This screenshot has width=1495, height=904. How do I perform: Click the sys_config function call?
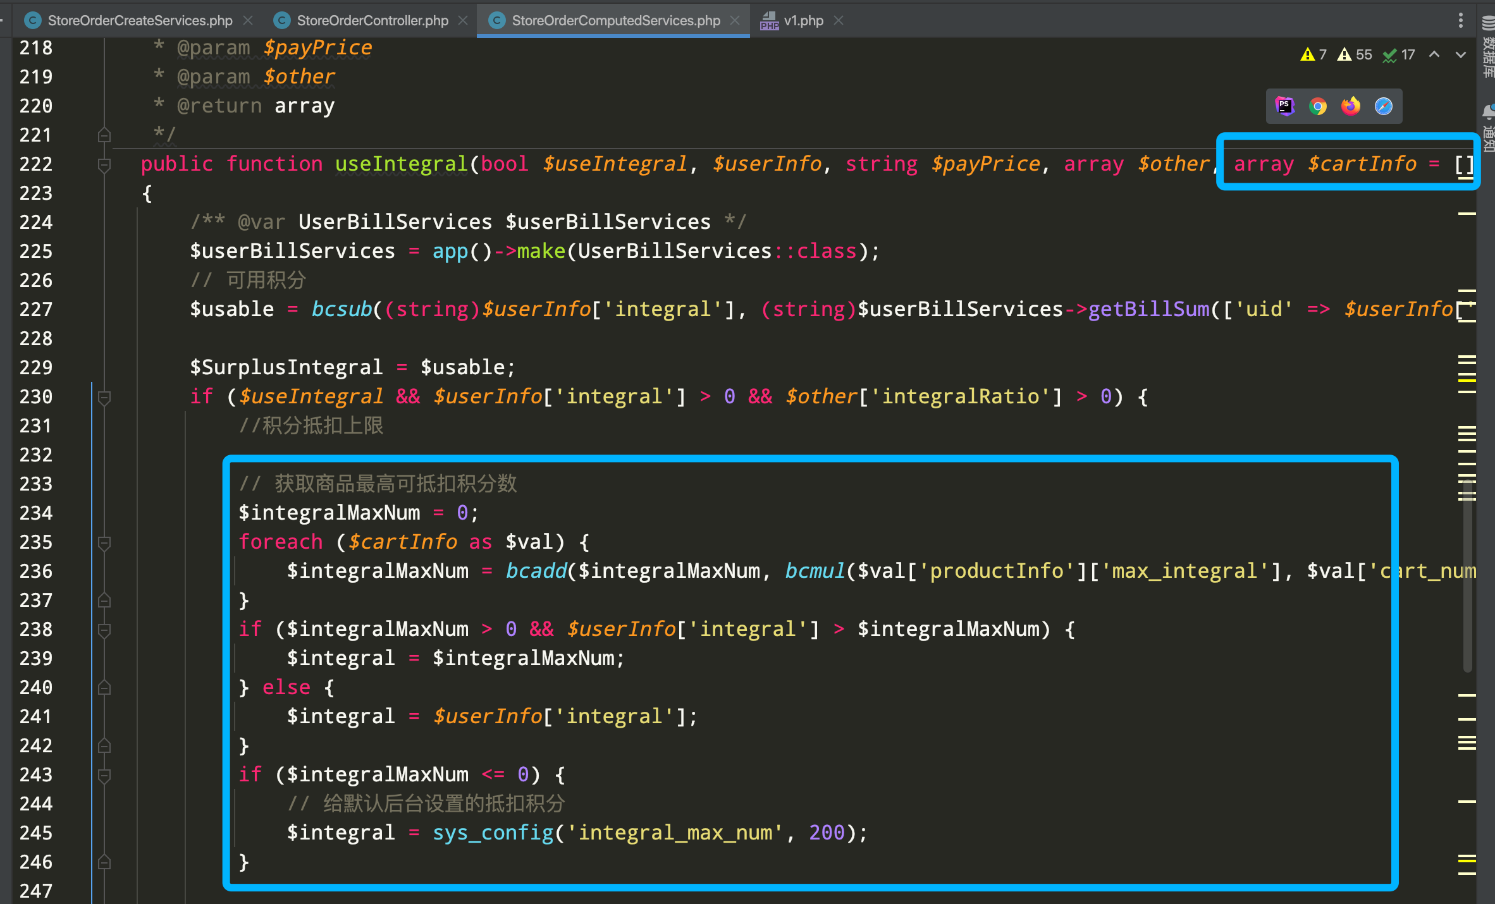point(493,833)
